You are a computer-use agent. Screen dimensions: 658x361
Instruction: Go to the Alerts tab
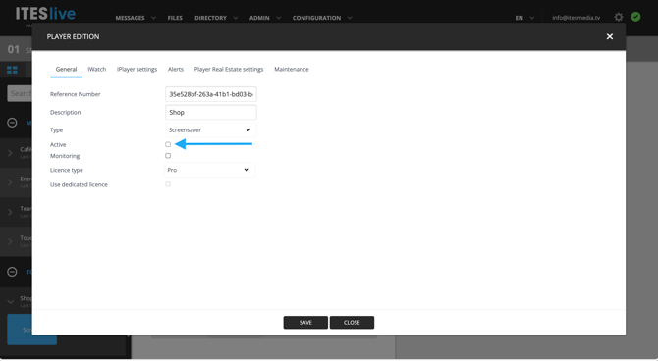176,70
